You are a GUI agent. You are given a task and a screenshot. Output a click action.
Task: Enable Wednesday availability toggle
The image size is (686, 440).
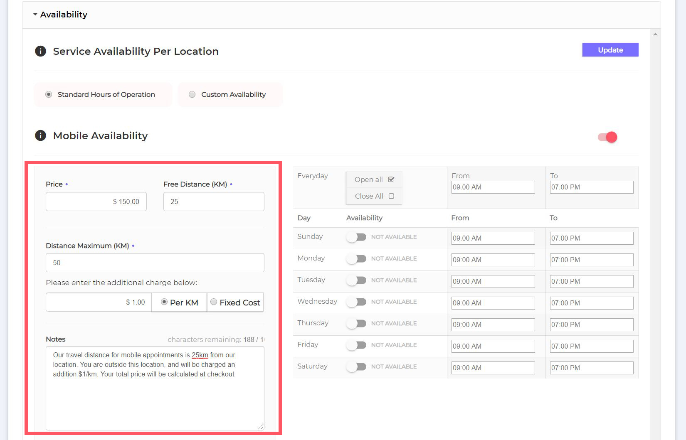coord(356,302)
